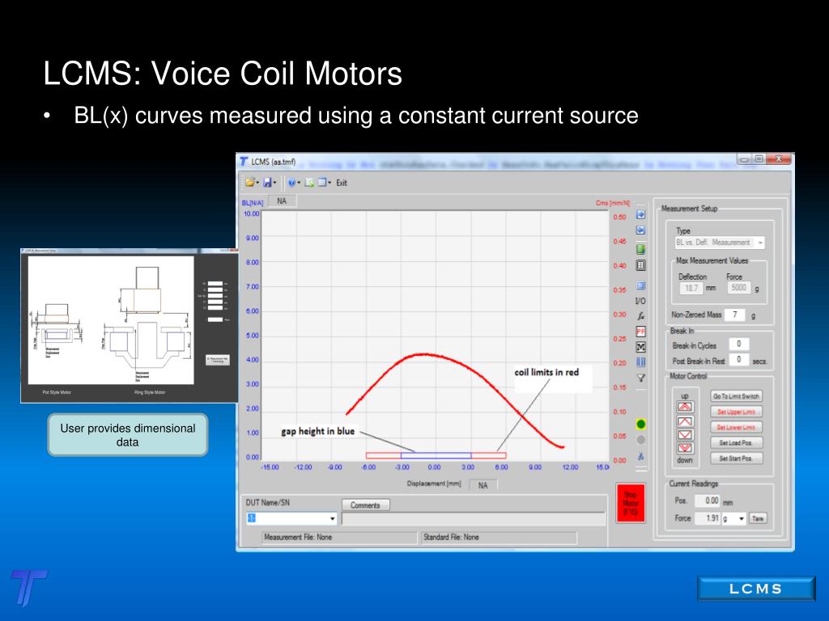Click the NA box beside Displacement [mm]
The width and height of the screenshot is (829, 621).
click(x=483, y=485)
